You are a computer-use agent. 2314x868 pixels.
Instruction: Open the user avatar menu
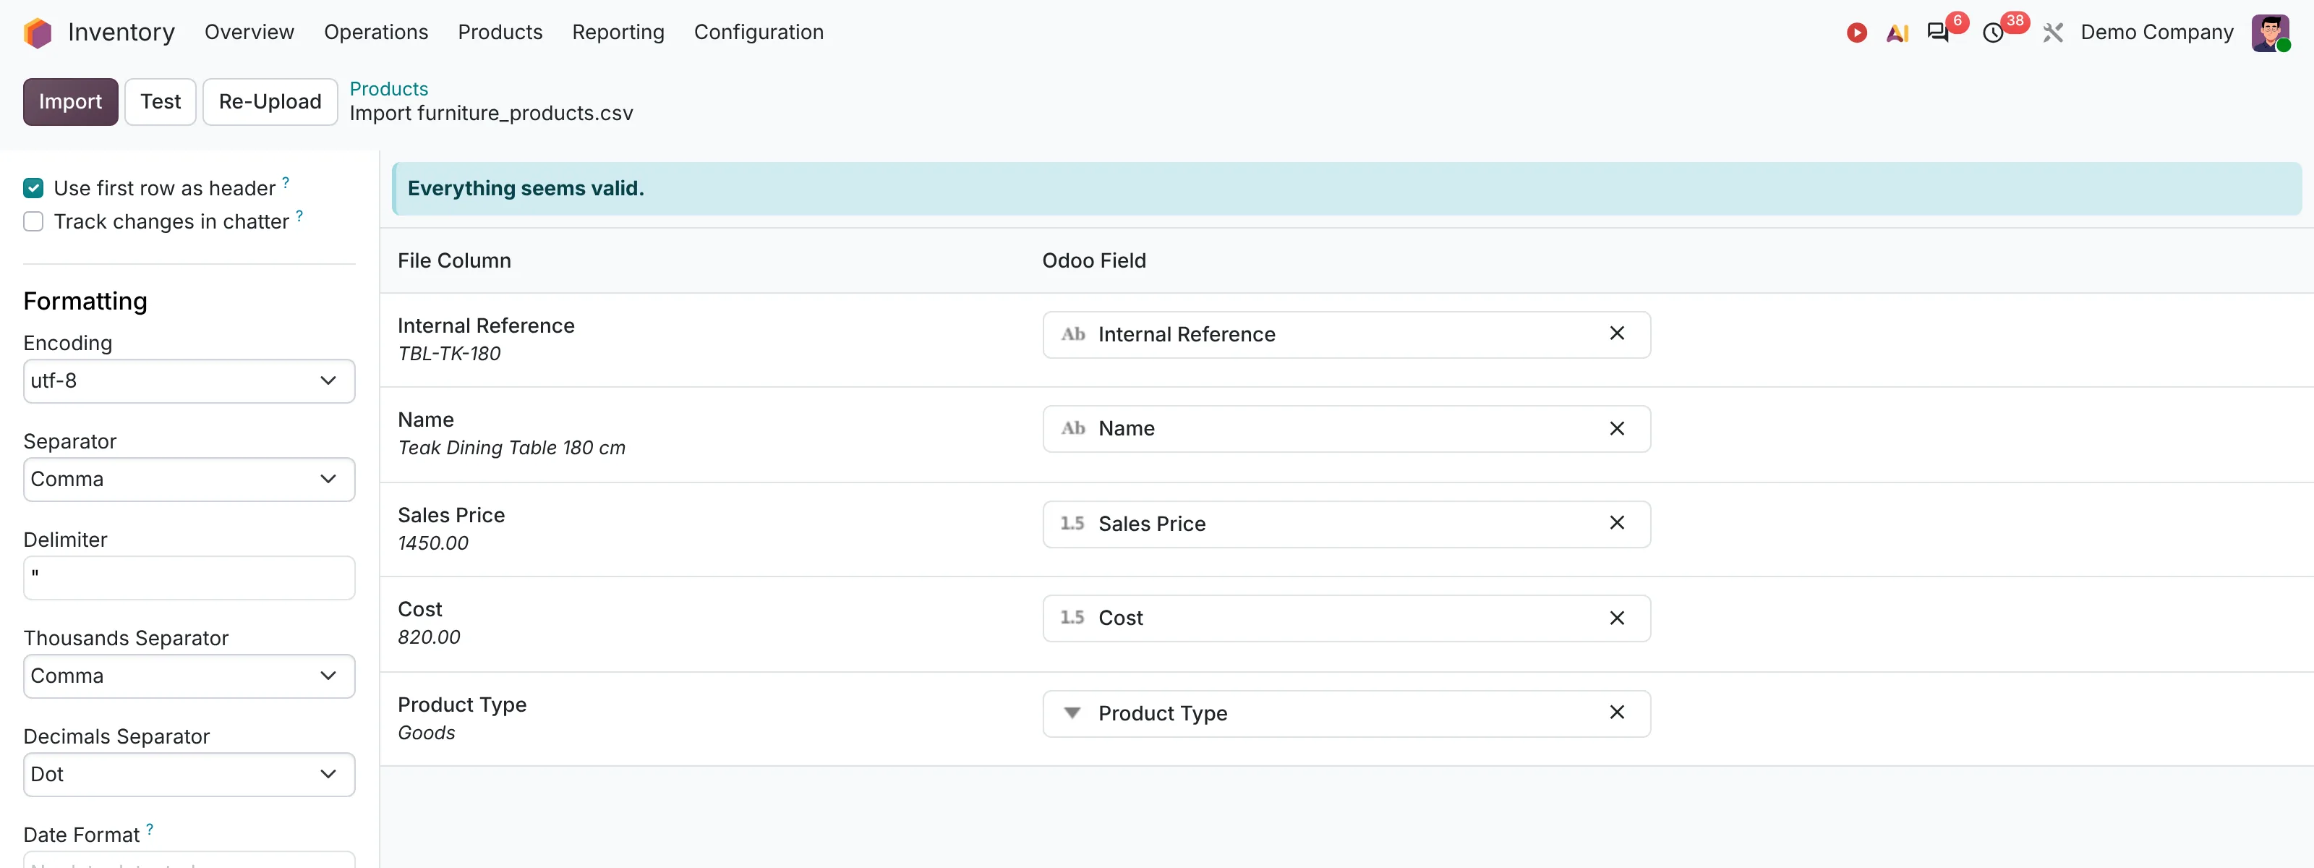(2270, 33)
